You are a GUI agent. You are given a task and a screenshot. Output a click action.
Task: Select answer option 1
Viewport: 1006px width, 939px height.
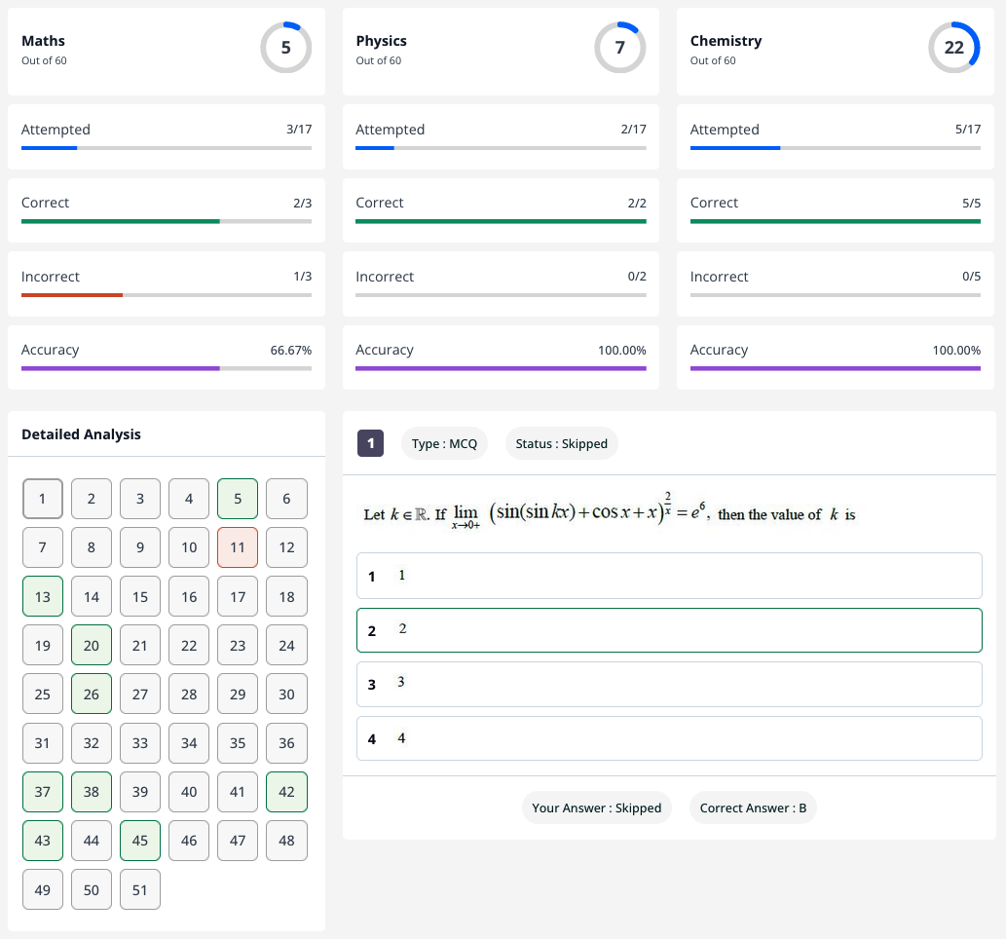click(669, 576)
